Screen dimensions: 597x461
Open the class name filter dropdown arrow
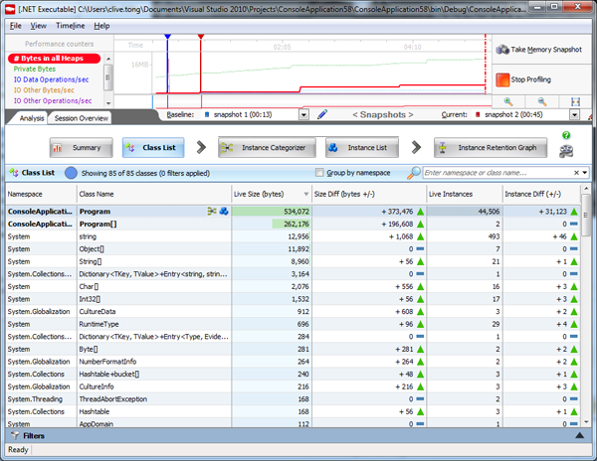pyautogui.click(x=584, y=173)
